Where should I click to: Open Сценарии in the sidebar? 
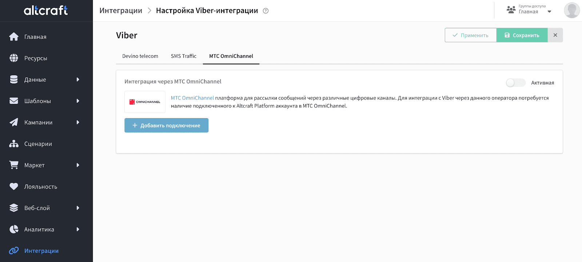tap(38, 144)
